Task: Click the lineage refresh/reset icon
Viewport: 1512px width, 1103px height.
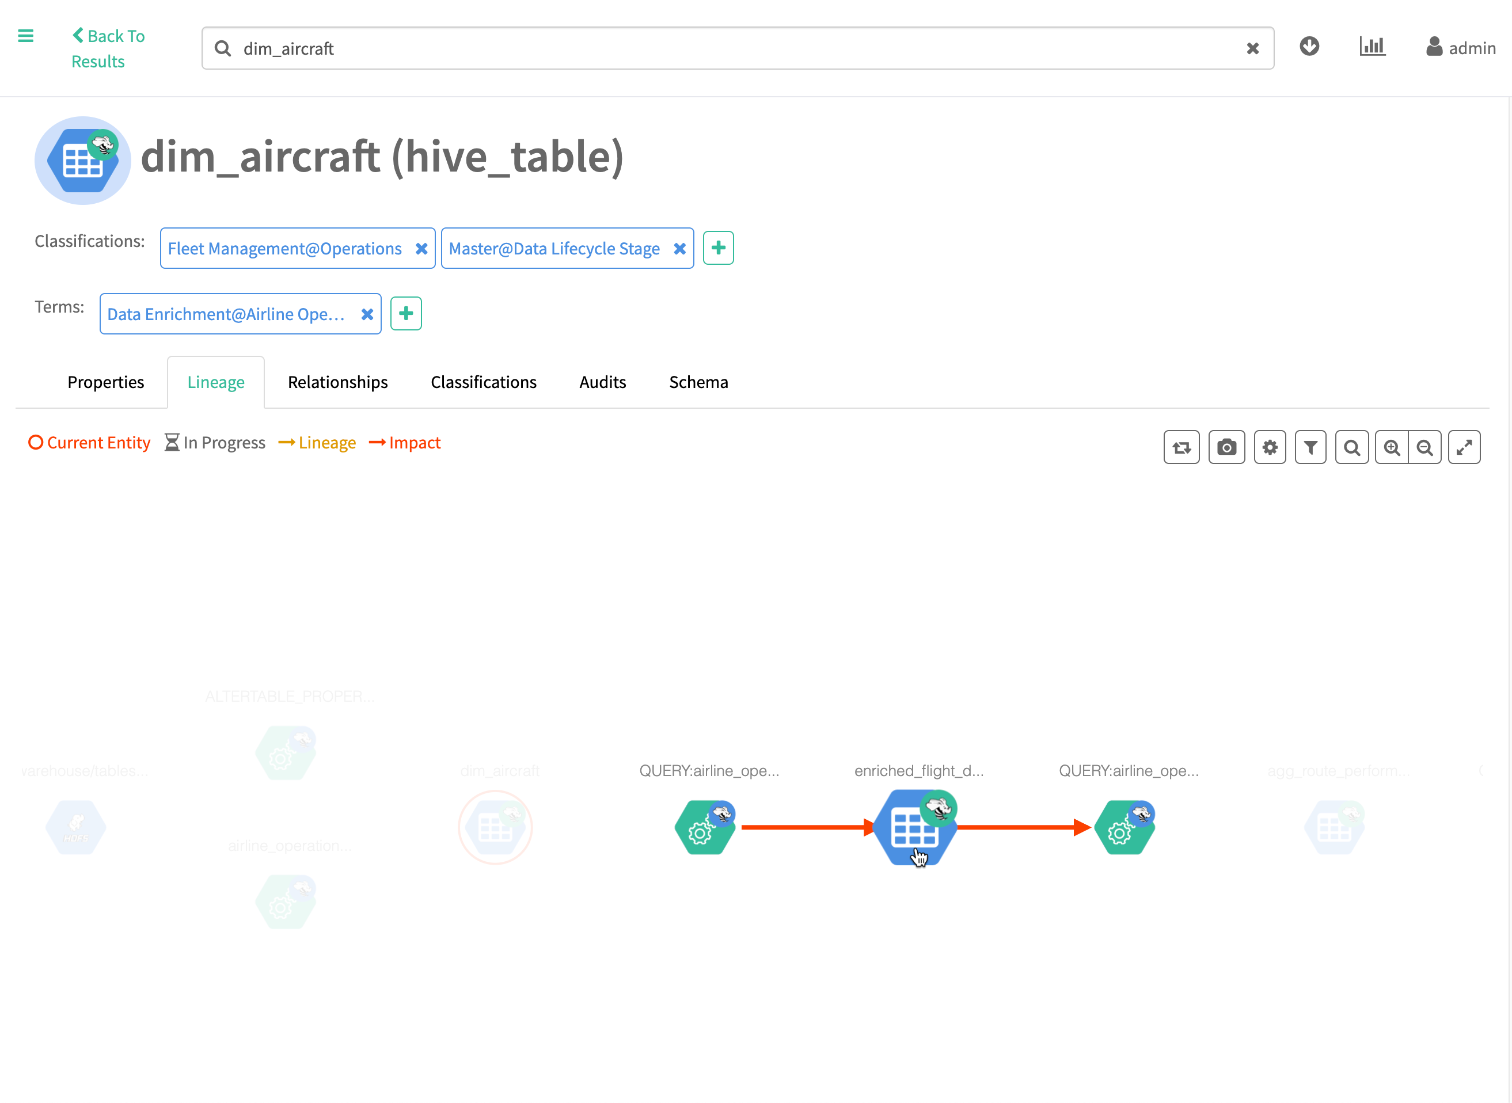Action: click(x=1181, y=447)
